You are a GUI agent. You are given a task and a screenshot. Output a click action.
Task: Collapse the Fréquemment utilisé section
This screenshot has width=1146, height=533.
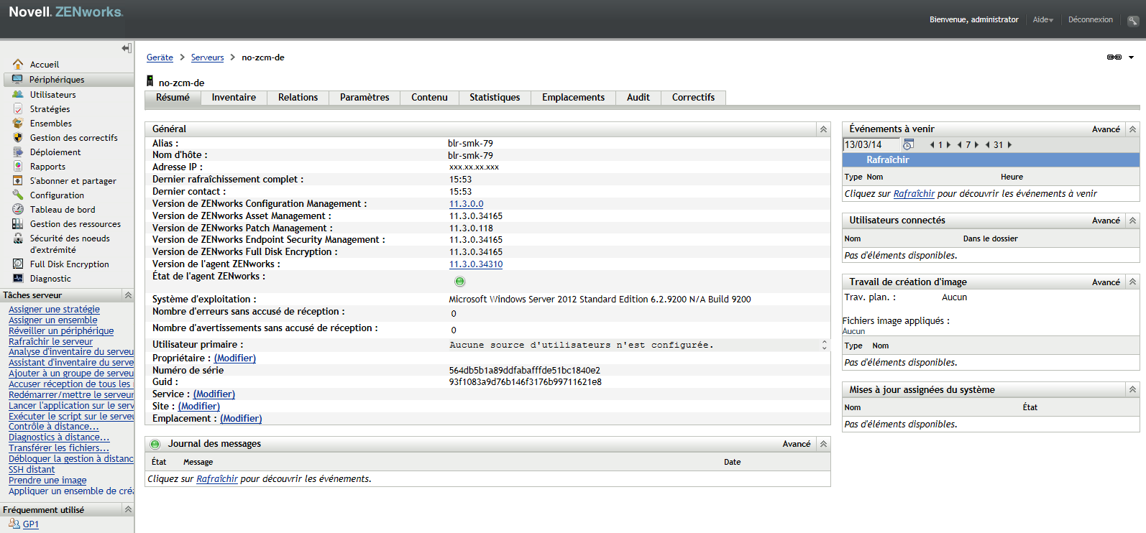[x=128, y=509]
